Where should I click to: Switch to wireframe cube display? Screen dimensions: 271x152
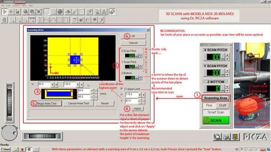tap(47, 12)
